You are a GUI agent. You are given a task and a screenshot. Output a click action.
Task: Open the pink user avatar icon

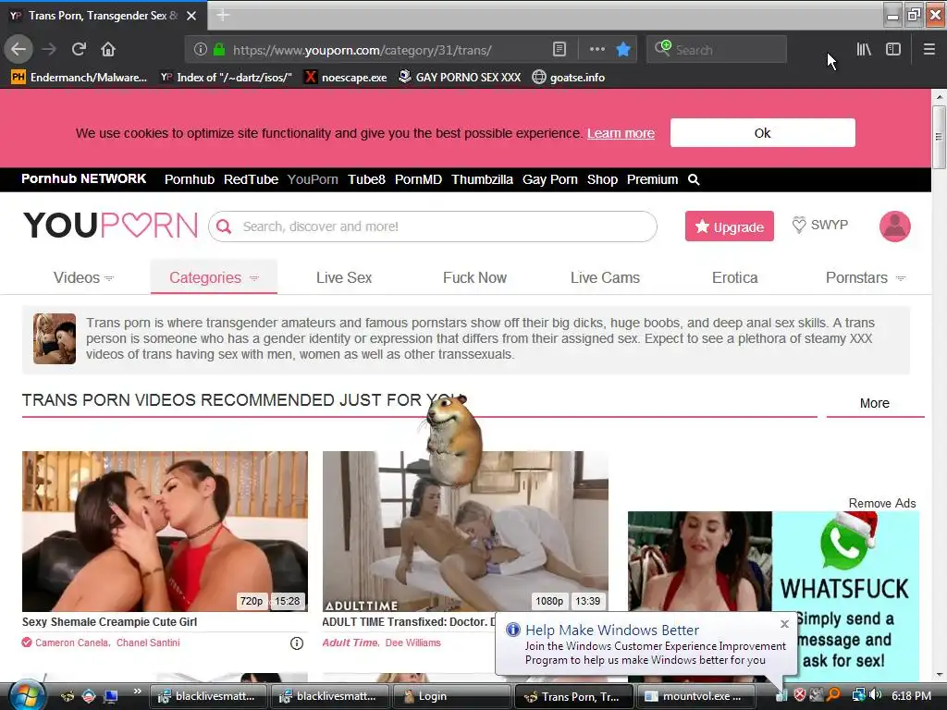[894, 226]
